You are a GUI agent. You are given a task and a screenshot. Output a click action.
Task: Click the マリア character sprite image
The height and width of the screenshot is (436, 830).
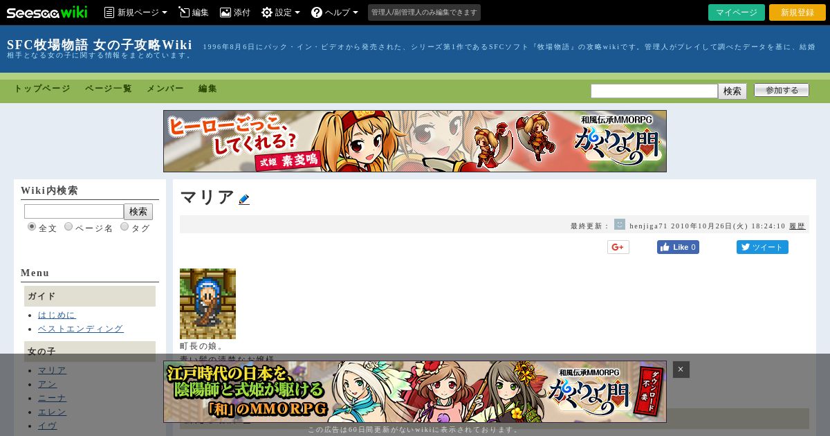207,304
